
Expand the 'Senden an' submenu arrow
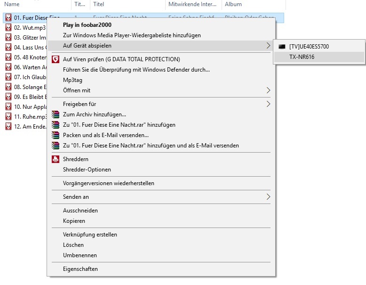(x=268, y=197)
